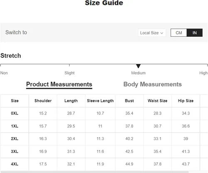This screenshot has height=173, width=208.
Task: Switch units to CM
Action: (179, 33)
